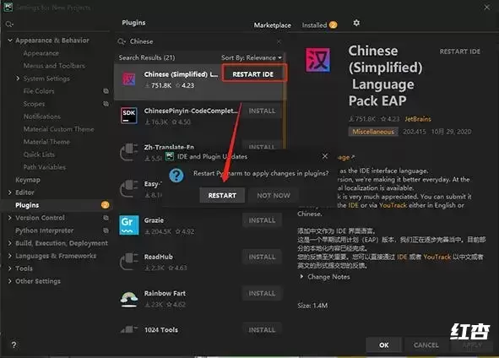This screenshot has height=358, width=499.
Task: Expand the Change Notes disclosure
Action: (301, 277)
